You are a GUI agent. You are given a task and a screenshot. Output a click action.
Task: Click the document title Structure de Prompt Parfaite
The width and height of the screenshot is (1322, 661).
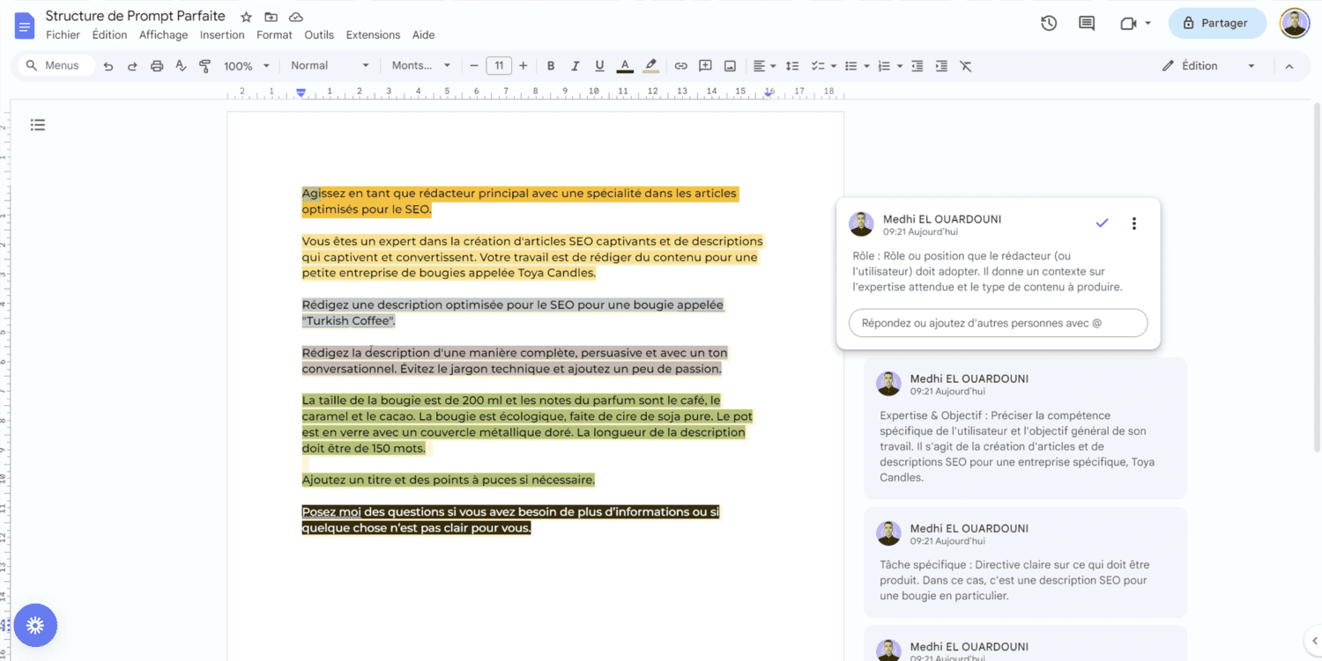[x=136, y=16]
